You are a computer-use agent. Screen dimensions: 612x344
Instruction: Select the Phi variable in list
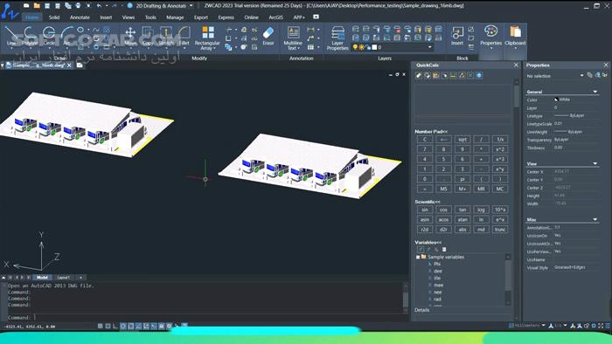point(437,265)
